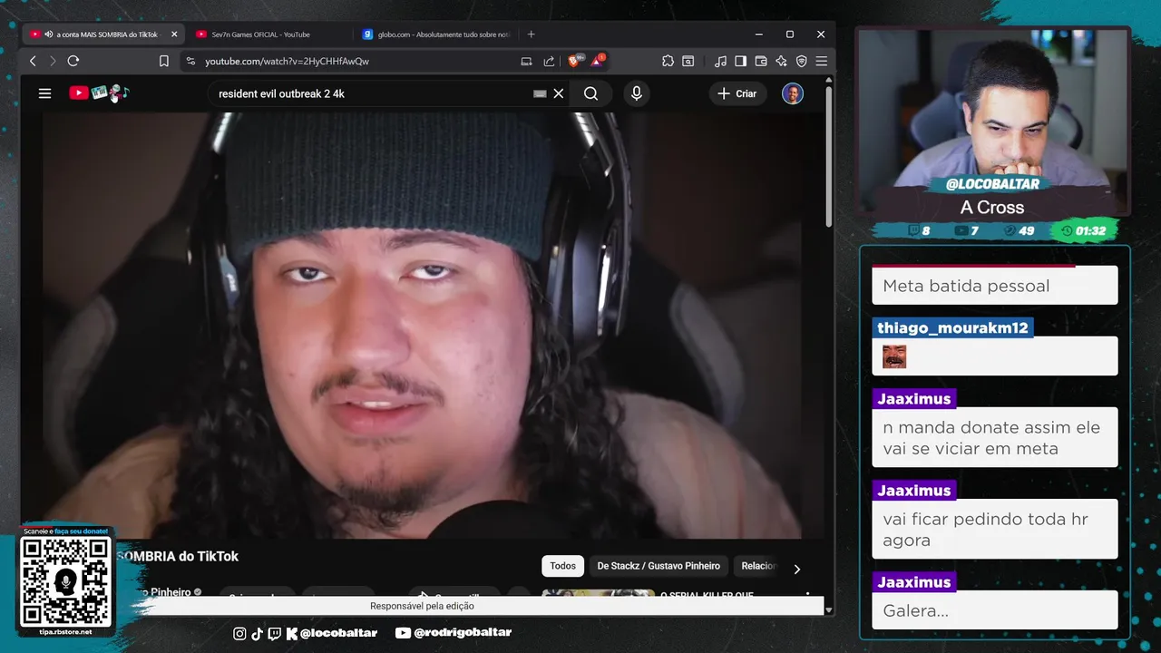Click the video title 'SOMBRIA do TikTok'
This screenshot has width=1161, height=653.
coord(178,556)
